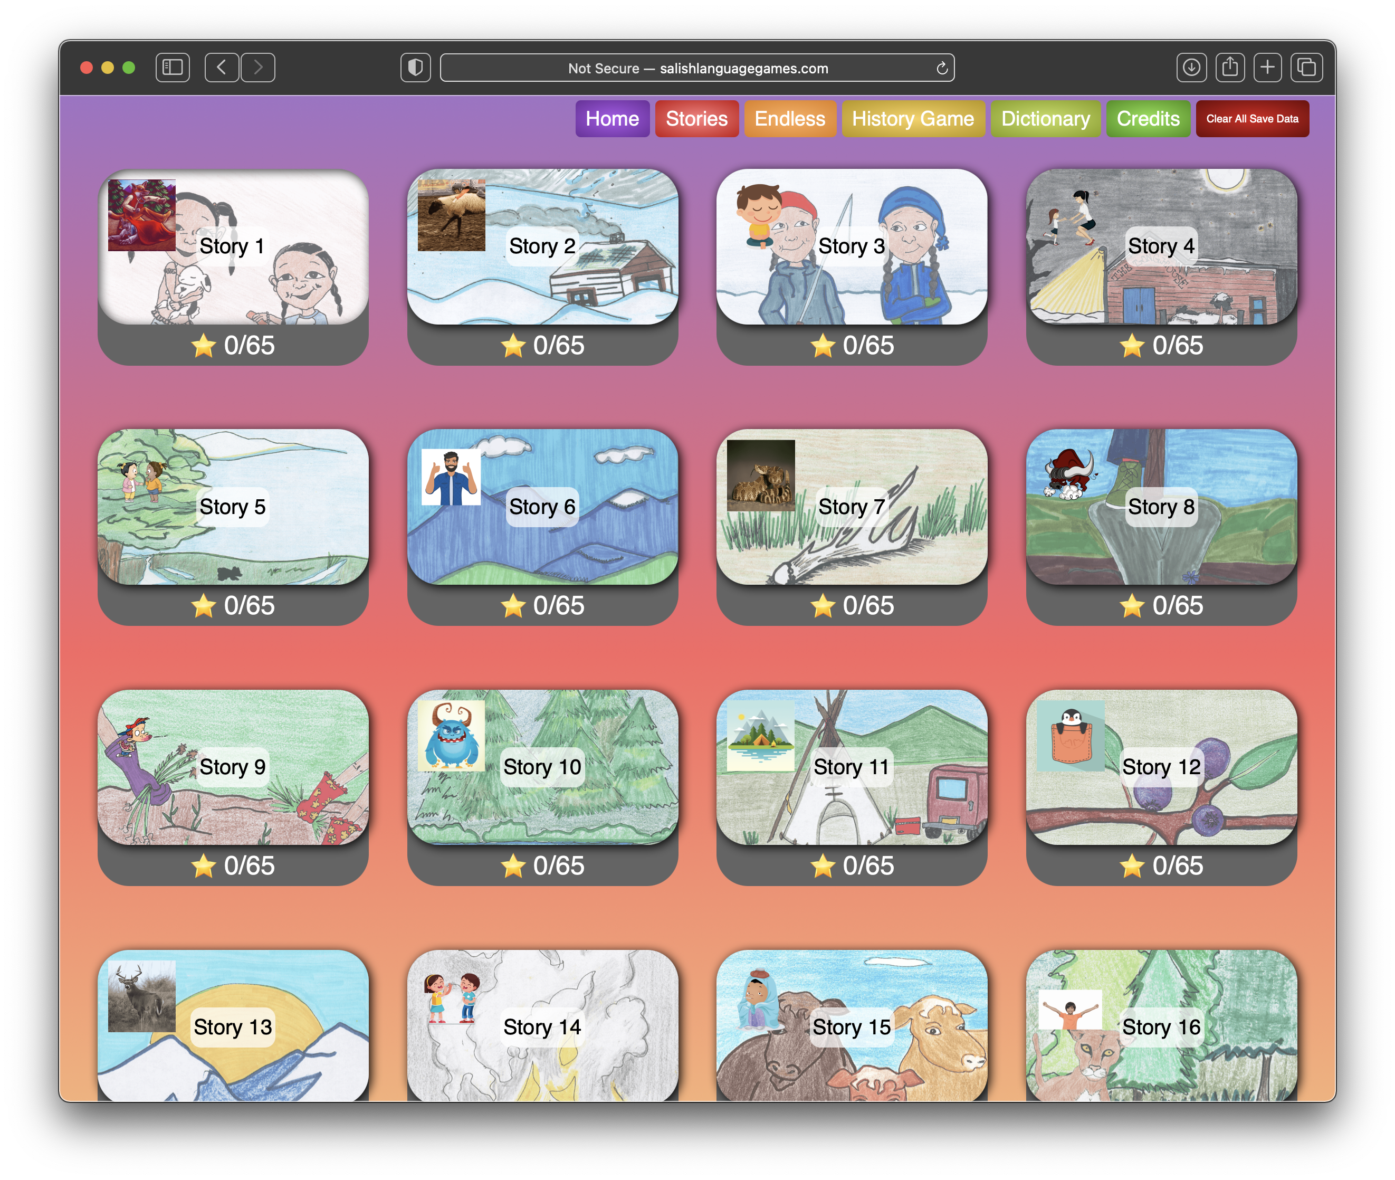View the Credits page
The image size is (1395, 1180).
tap(1148, 119)
